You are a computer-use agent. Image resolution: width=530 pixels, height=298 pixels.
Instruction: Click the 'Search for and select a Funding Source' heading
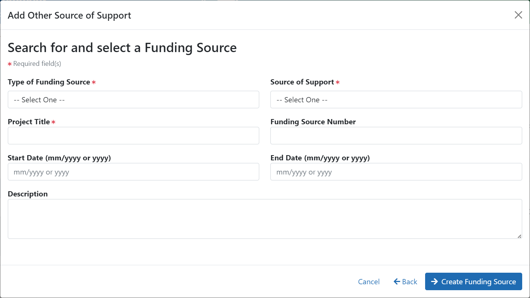tap(122, 48)
